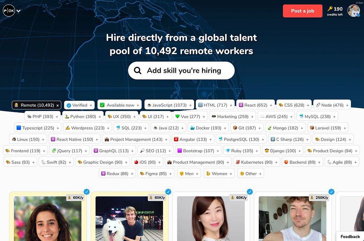Expand the dropdown chevron beside the logo
The height and width of the screenshot is (241, 364).
(x=19, y=11)
